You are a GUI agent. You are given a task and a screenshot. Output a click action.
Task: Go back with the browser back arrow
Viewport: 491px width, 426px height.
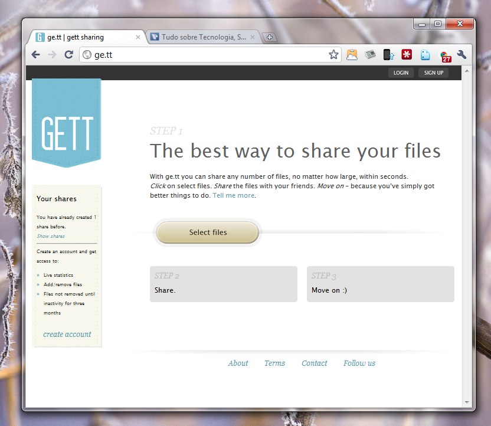click(x=36, y=55)
